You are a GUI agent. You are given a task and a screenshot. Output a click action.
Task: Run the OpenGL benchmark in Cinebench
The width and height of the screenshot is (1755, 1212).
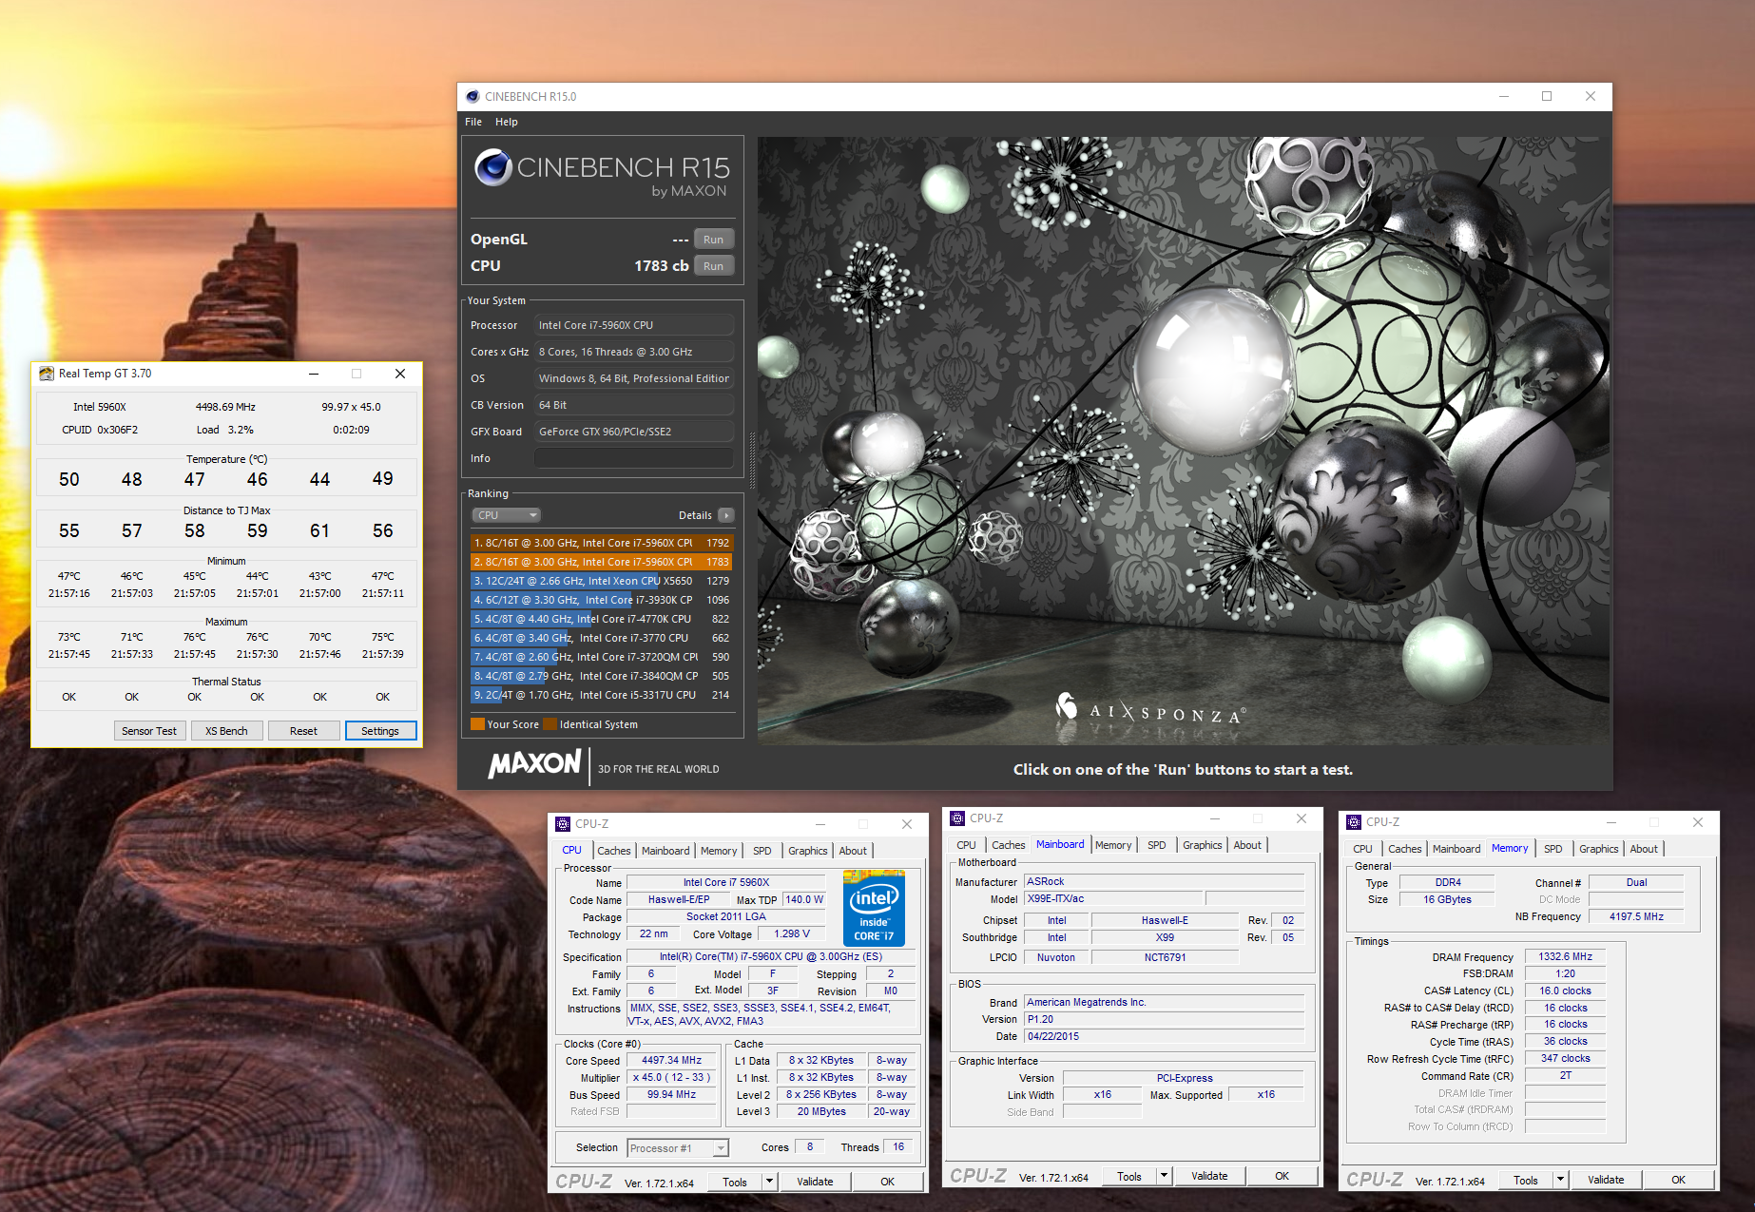pyautogui.click(x=714, y=240)
